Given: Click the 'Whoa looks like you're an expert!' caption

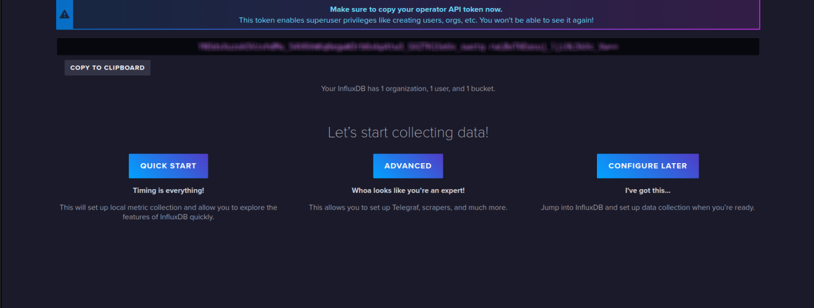Looking at the screenshot, I should point(408,191).
